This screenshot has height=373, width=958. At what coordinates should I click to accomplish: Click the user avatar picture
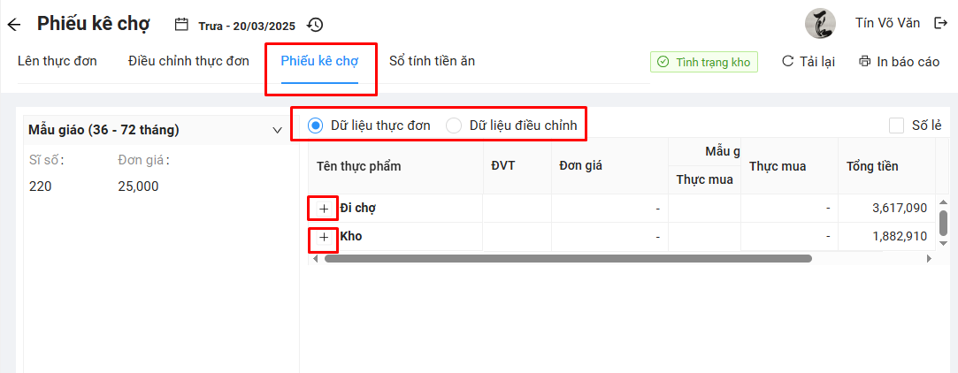[820, 24]
